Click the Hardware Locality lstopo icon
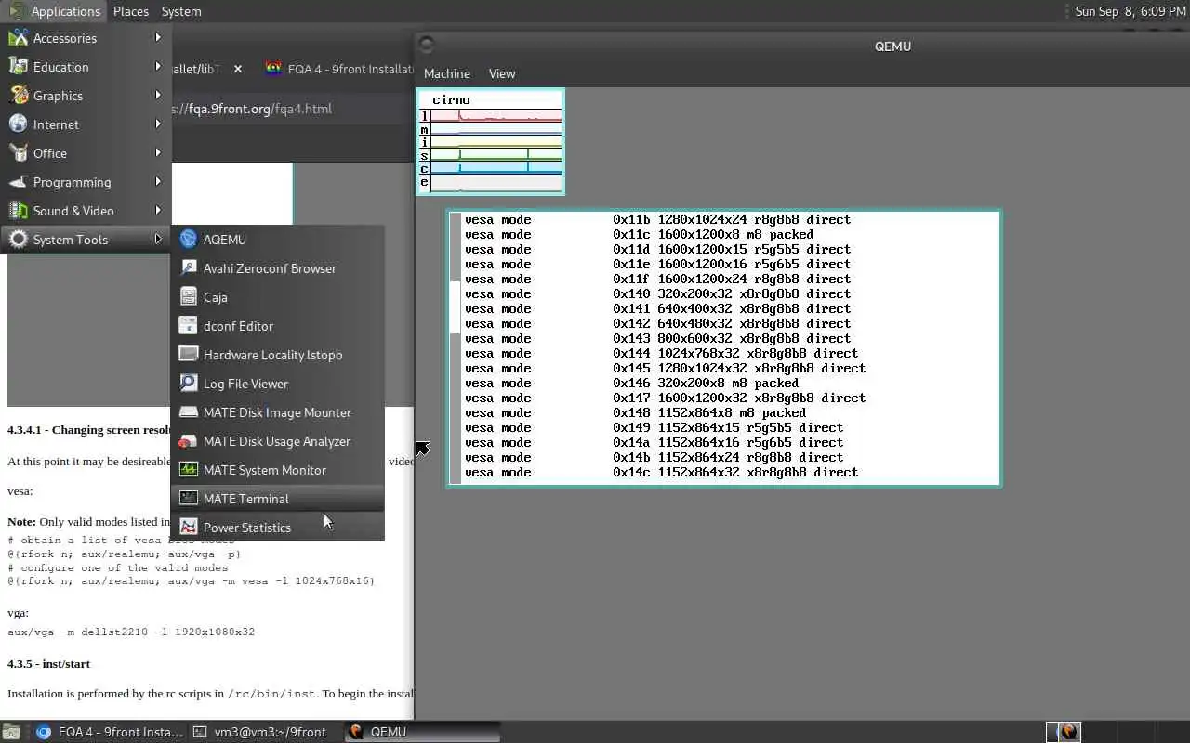 pos(189,355)
